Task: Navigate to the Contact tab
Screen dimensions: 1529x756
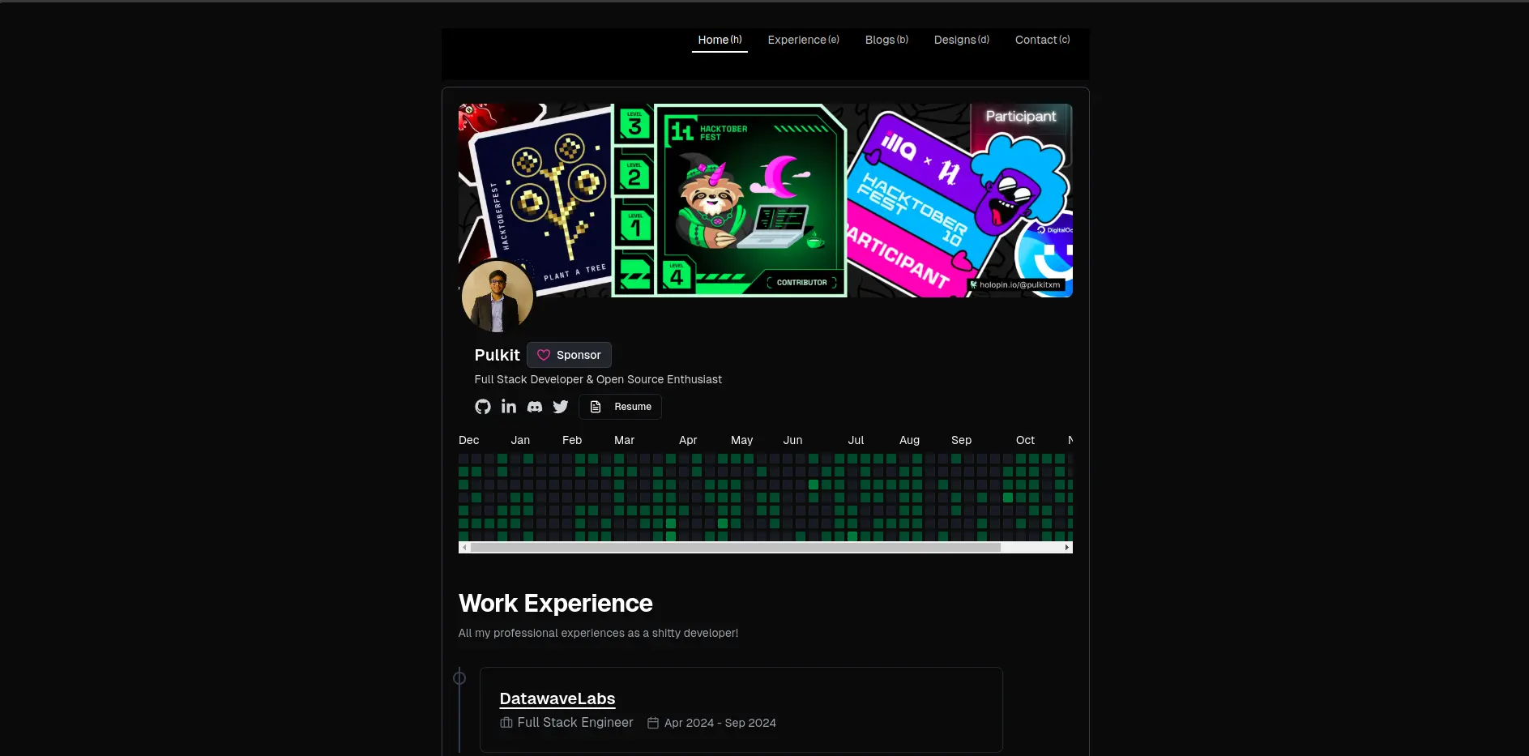Action: click(1042, 40)
